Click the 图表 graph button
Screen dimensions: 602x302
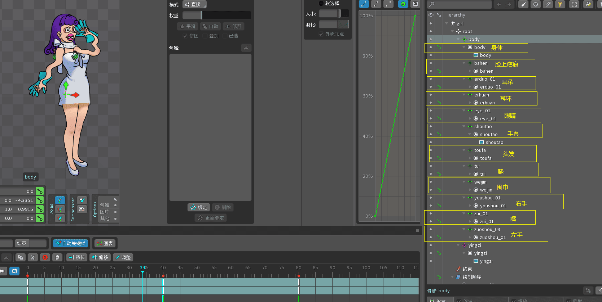point(104,243)
